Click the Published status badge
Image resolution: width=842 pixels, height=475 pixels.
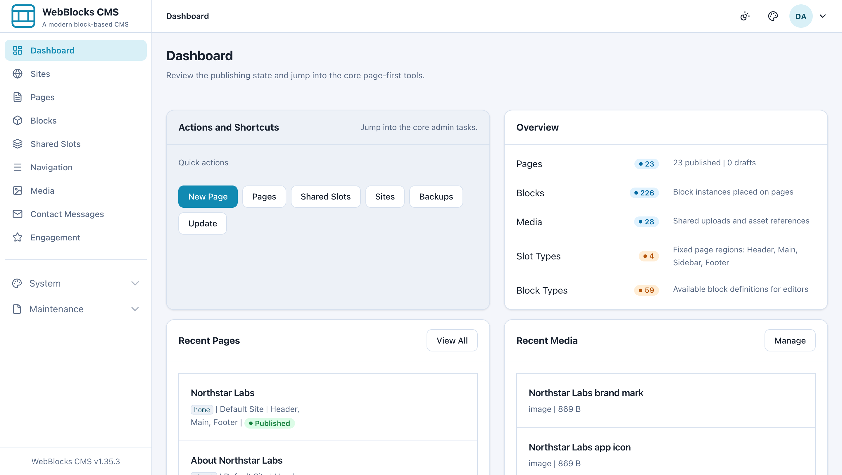269,423
